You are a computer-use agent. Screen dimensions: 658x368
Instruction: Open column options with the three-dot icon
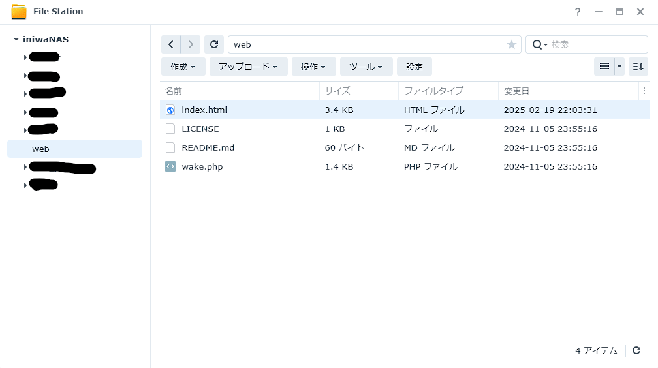pyautogui.click(x=644, y=91)
